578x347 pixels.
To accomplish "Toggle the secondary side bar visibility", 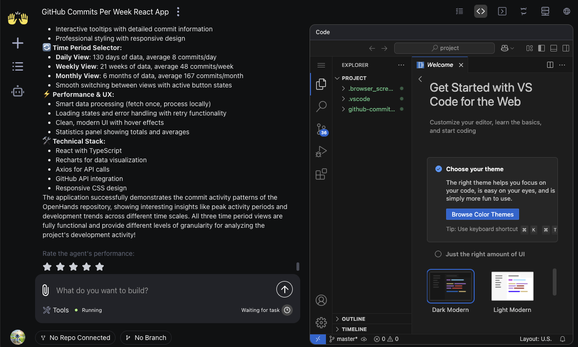I will 566,48.
